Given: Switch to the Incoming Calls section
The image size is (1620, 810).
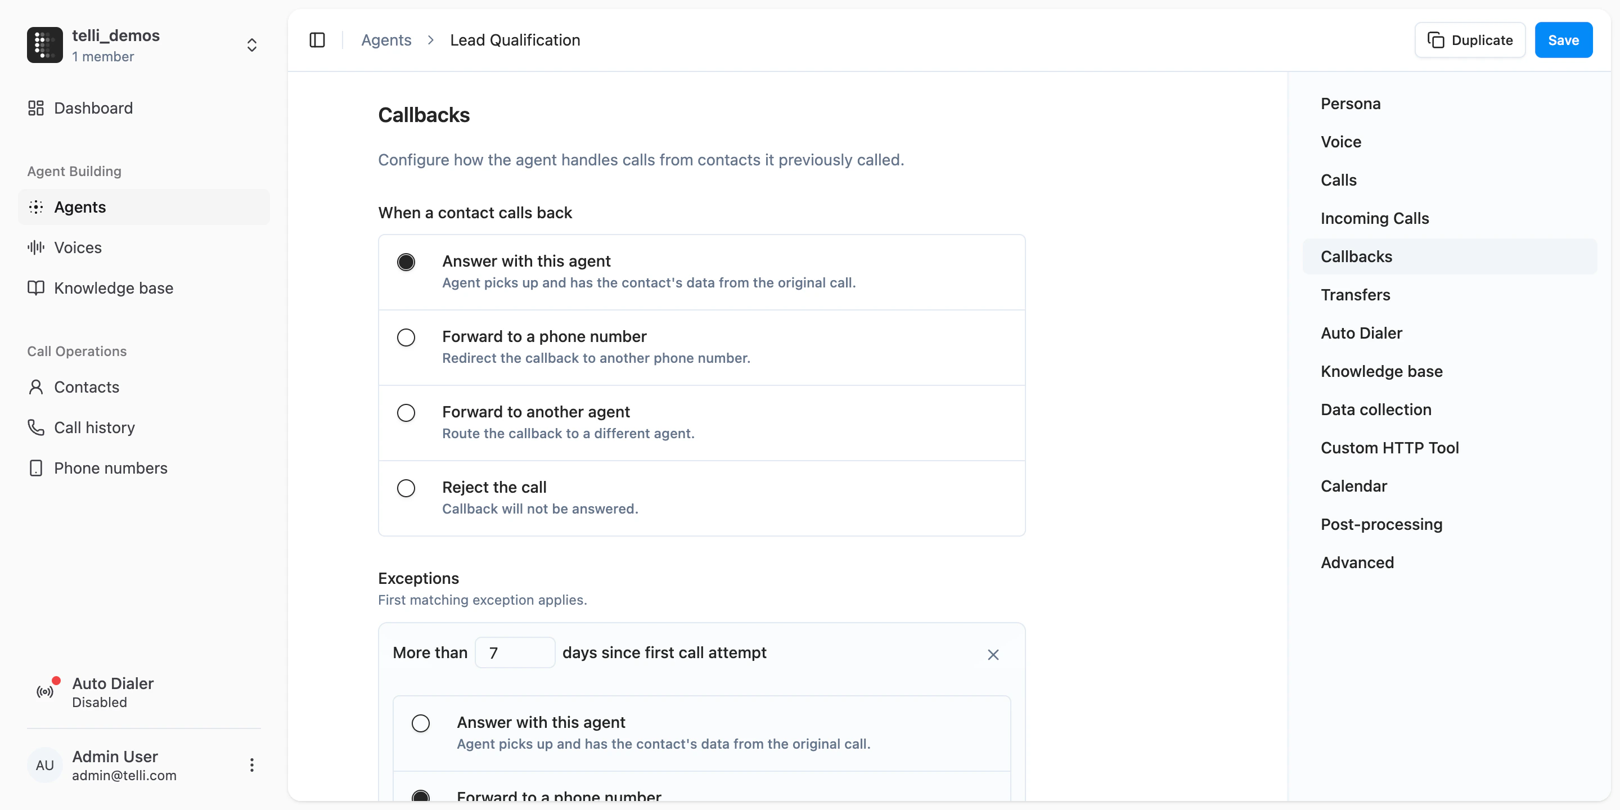Looking at the screenshot, I should 1375,218.
